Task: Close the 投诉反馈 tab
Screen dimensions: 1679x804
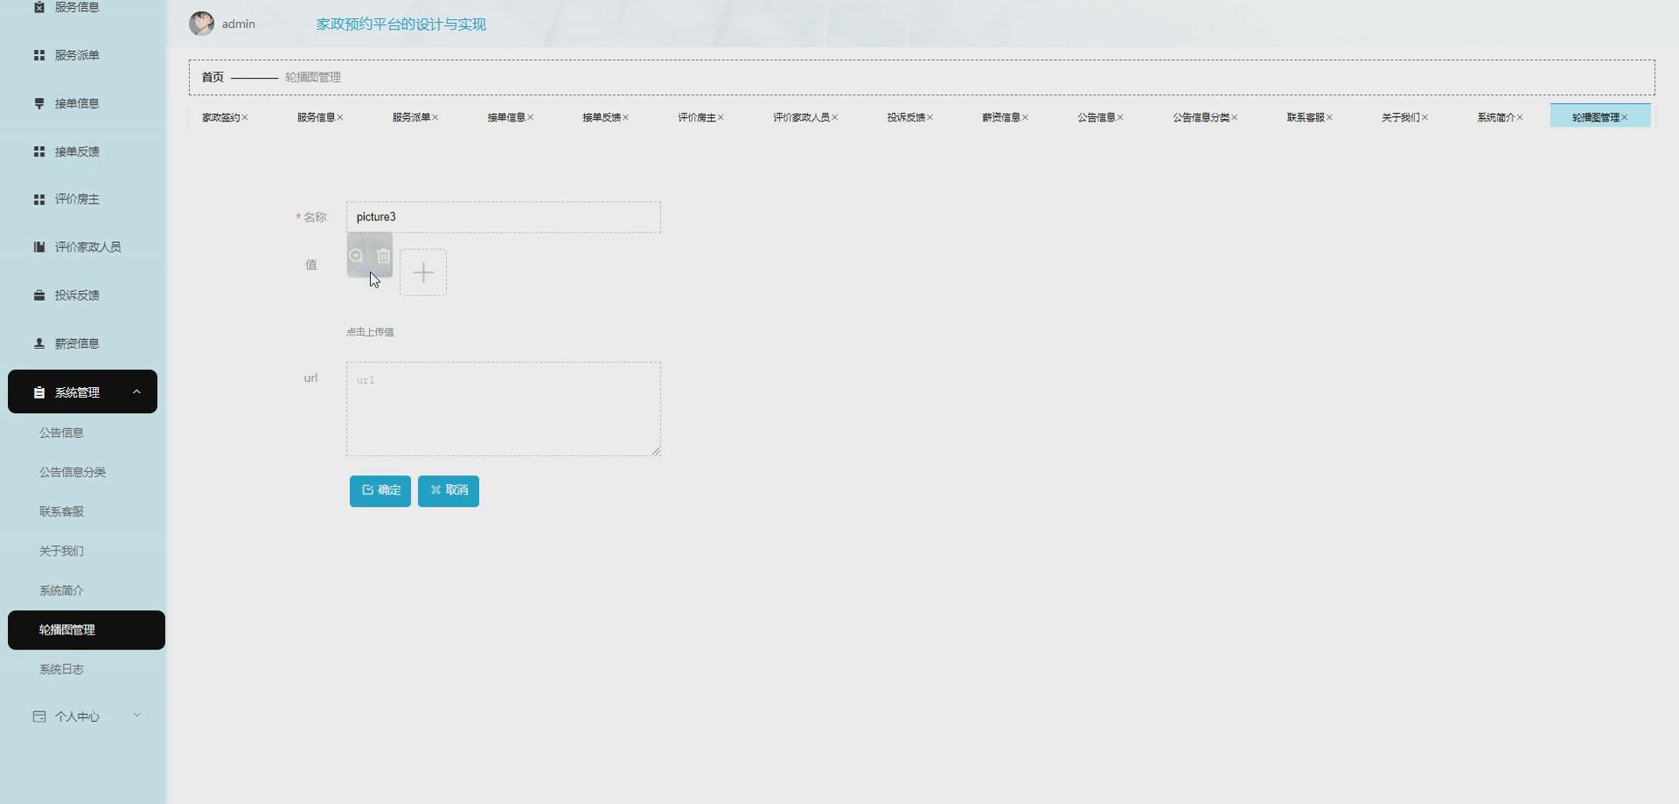Action: click(x=930, y=117)
